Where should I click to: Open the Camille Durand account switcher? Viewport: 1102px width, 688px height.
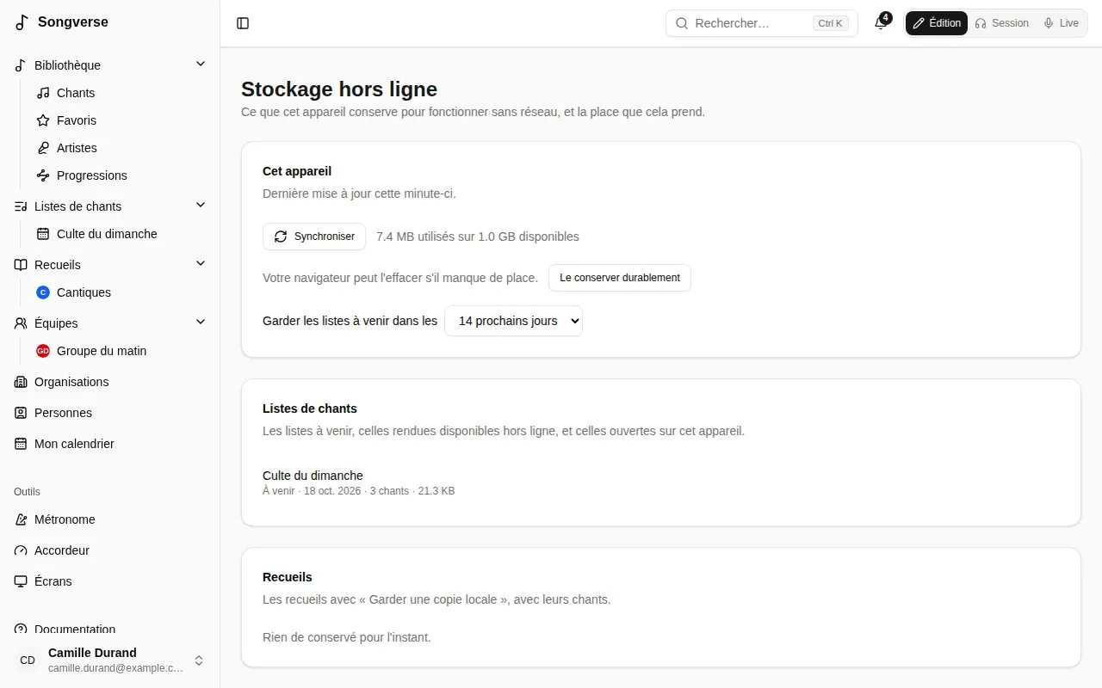click(110, 660)
